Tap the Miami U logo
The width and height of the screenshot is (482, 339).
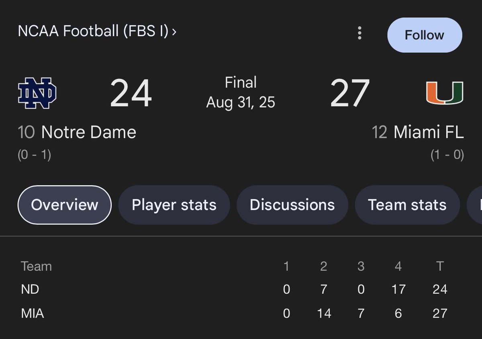[x=445, y=93]
